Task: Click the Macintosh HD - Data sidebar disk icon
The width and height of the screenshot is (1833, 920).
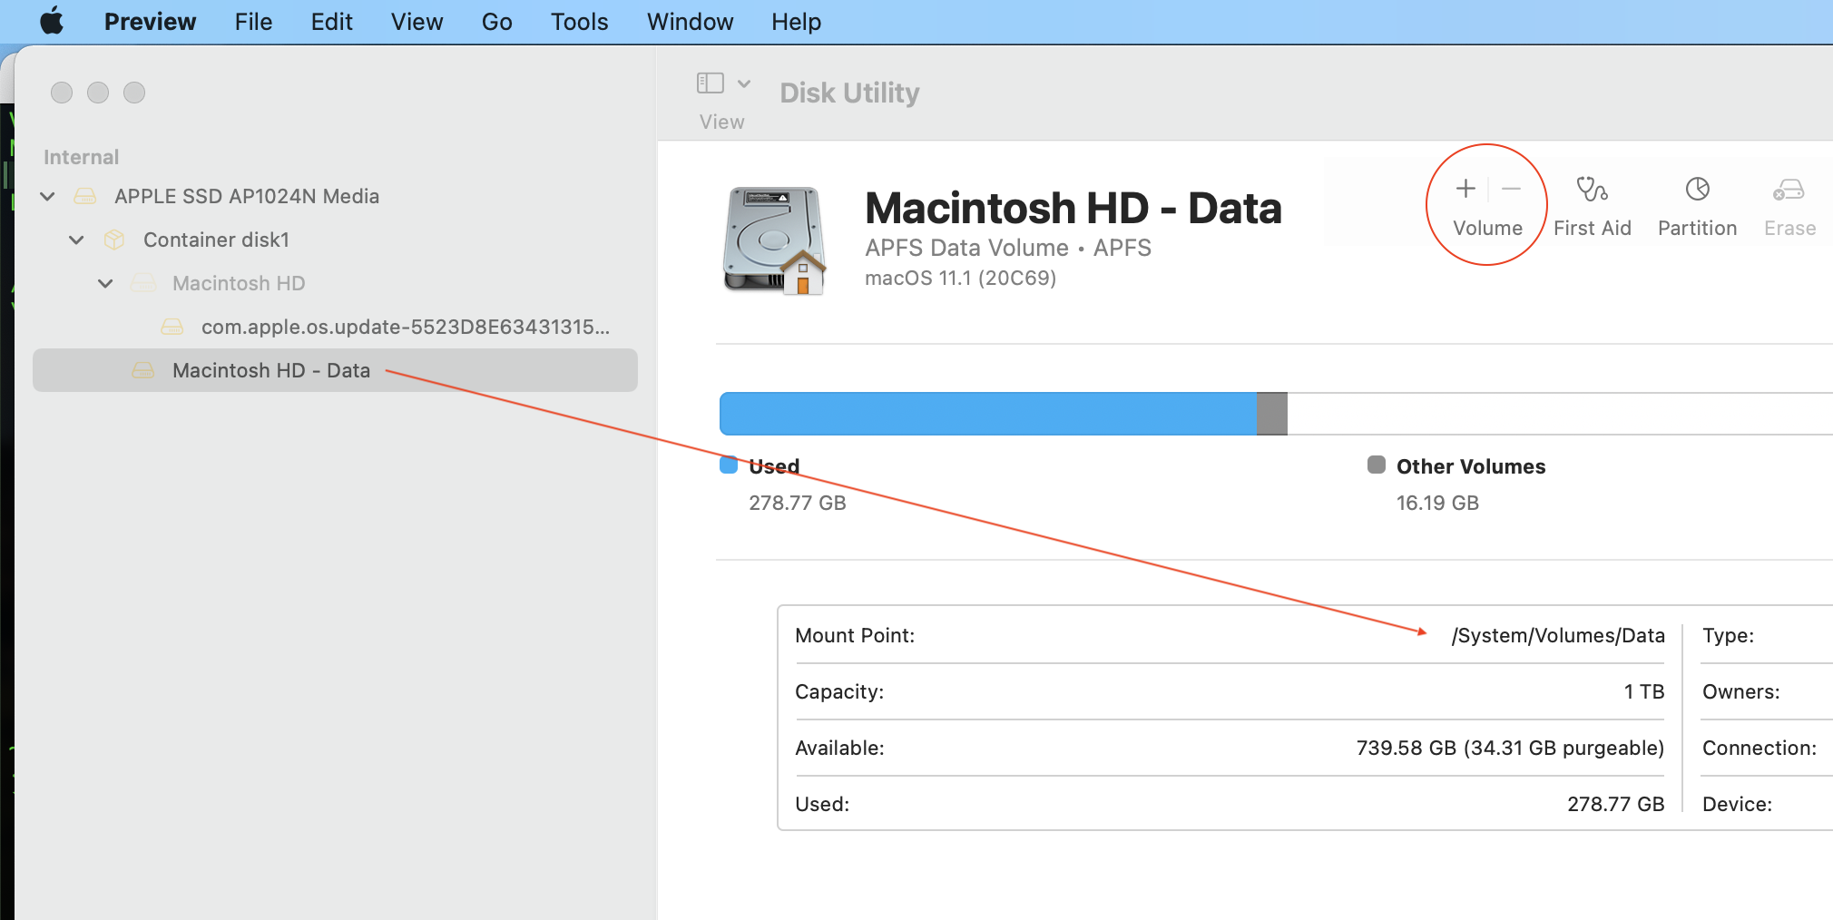Action: (x=143, y=370)
